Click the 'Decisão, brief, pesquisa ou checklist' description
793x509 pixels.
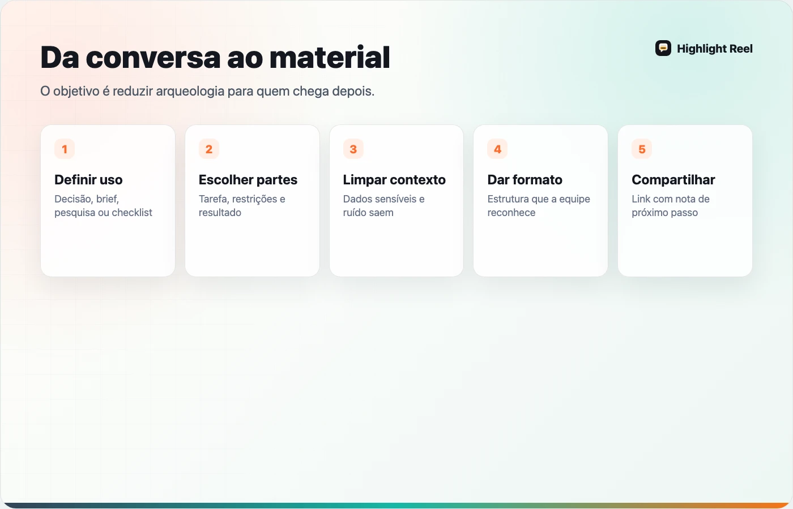(103, 206)
